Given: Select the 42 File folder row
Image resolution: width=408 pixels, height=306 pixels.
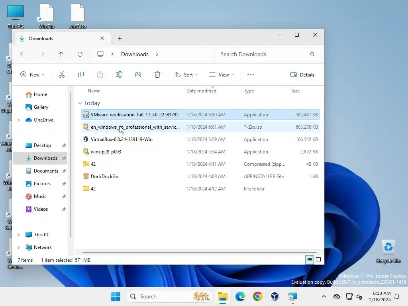Looking at the screenshot, I should [x=200, y=189].
